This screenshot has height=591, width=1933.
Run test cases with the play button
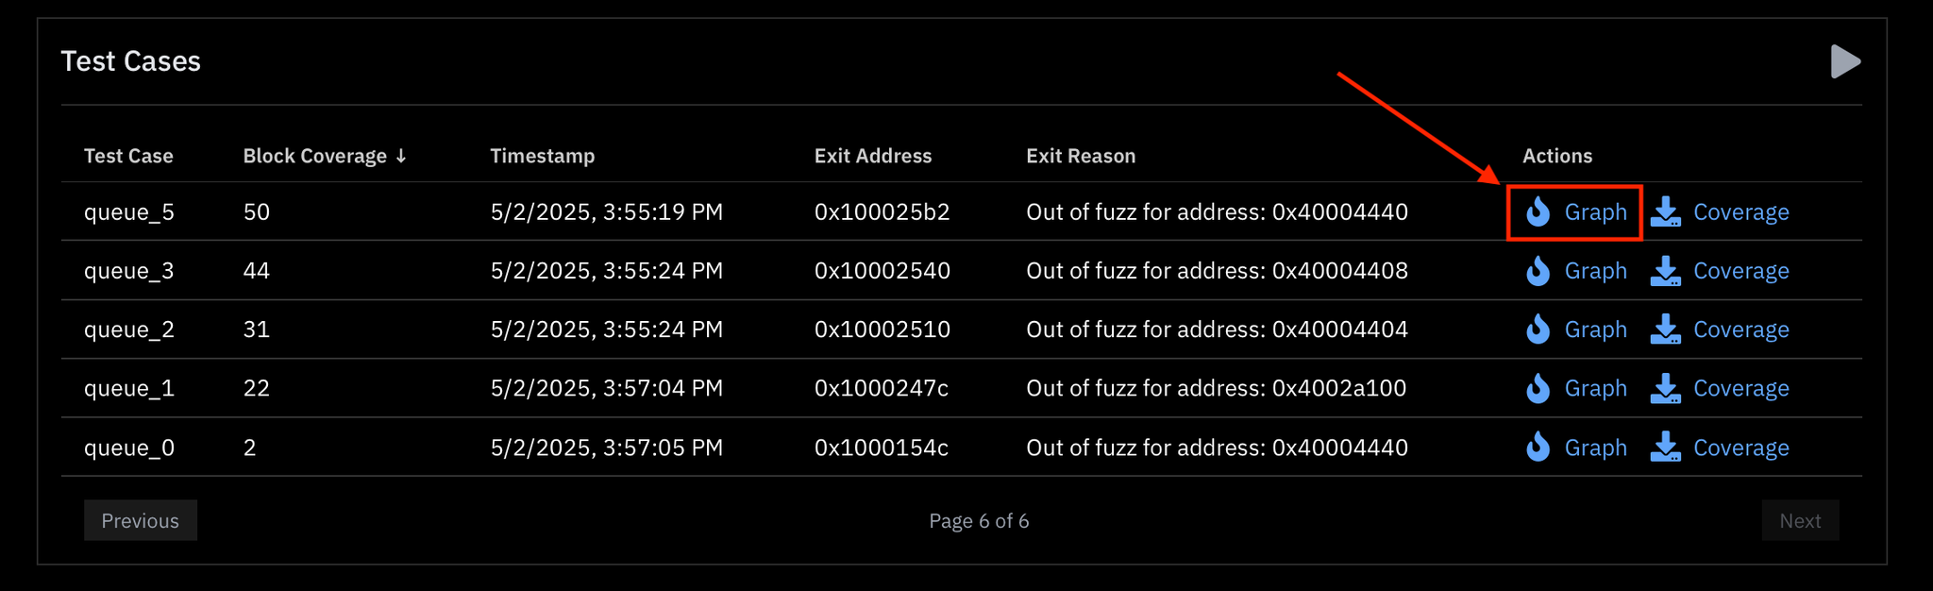[x=1845, y=61]
